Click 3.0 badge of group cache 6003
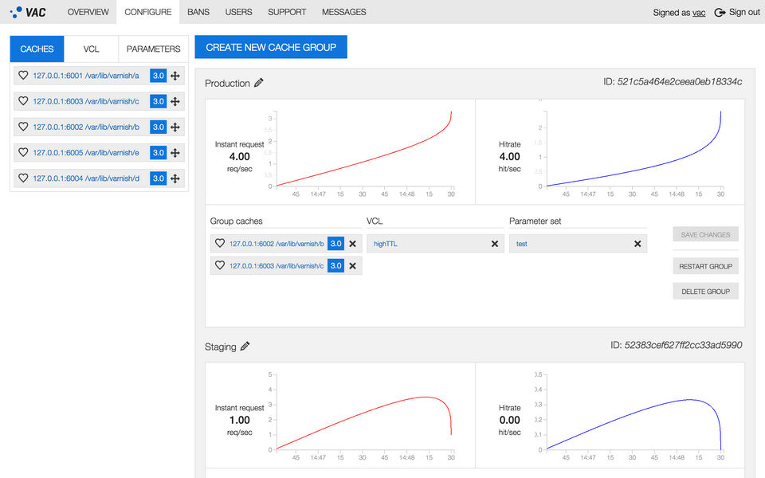Viewport: 765px width, 478px height. point(335,266)
